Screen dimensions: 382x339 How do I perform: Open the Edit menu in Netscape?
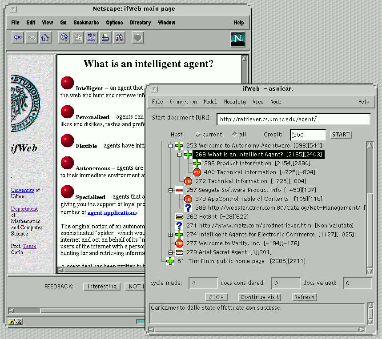click(31, 23)
